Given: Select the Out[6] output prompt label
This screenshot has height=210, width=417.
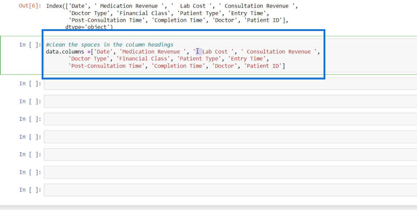Looking at the screenshot, I should click(x=30, y=6).
